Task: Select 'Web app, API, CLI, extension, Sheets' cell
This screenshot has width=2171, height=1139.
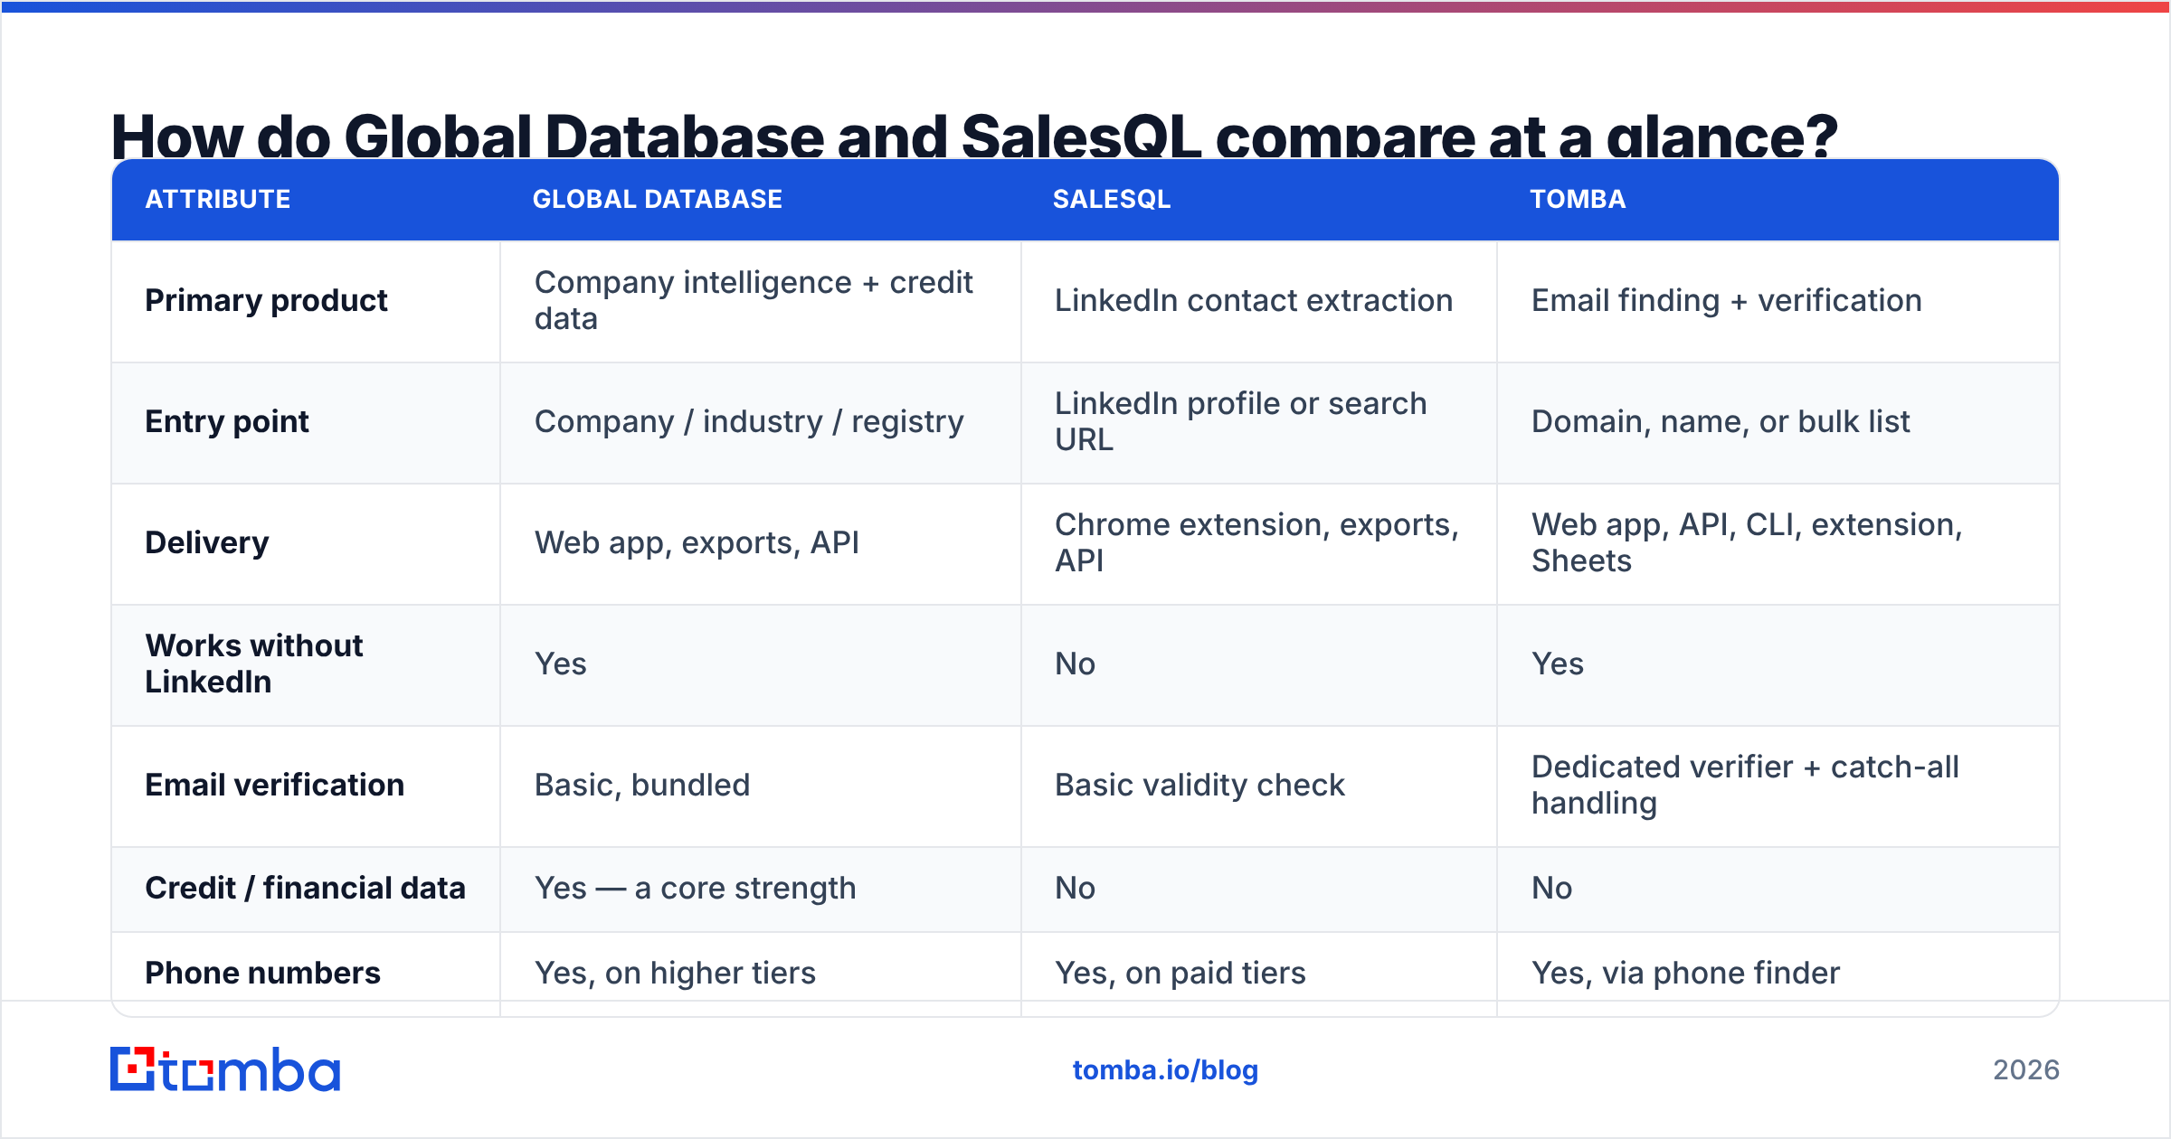Action: pos(1747,542)
